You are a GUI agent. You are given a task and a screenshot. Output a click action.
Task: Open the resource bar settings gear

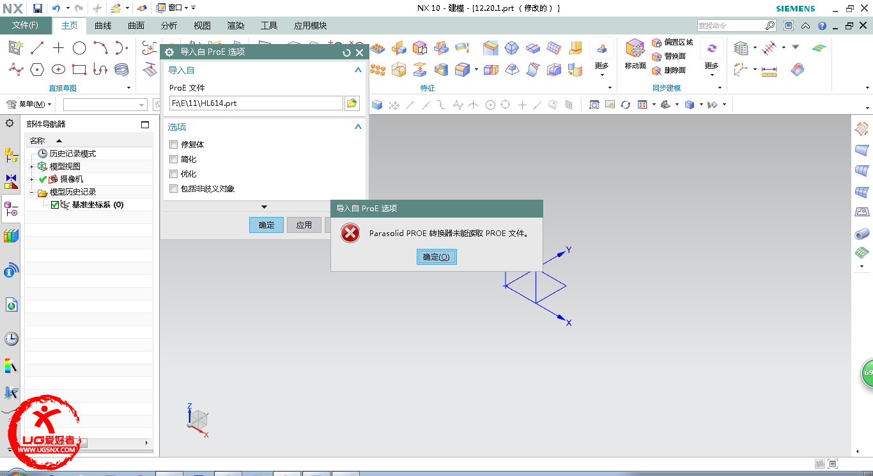click(10, 123)
